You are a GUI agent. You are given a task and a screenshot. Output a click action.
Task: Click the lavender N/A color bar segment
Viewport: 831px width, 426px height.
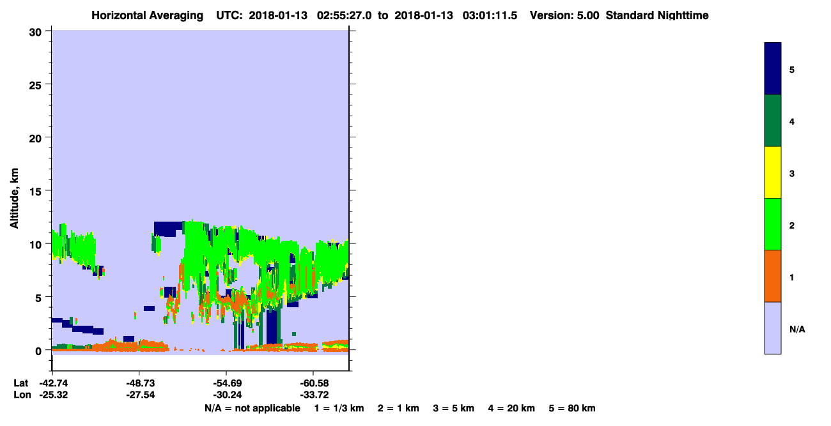point(772,328)
